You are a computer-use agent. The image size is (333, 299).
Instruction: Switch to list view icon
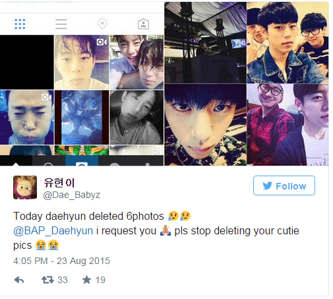coord(61,24)
